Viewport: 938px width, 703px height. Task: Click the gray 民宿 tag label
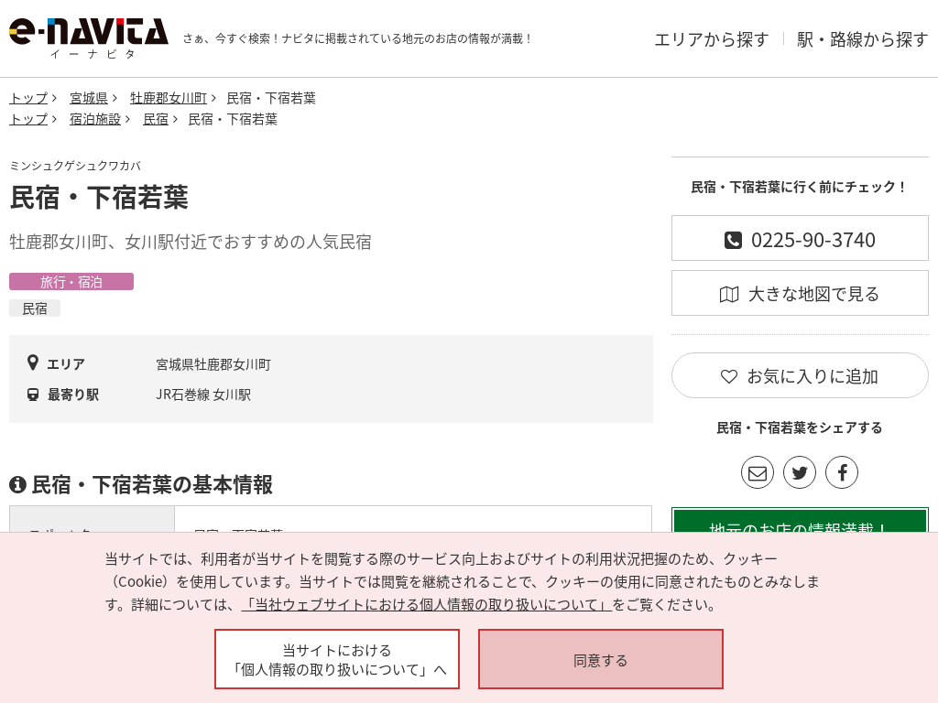(35, 308)
